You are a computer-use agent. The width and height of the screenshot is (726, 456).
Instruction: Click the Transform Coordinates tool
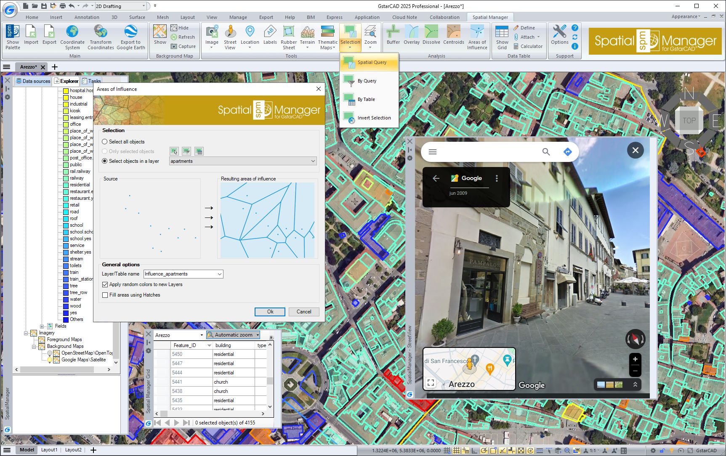pos(100,37)
